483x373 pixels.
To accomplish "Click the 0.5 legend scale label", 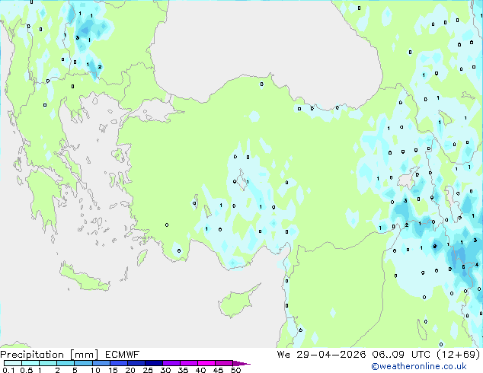I will tap(26, 370).
